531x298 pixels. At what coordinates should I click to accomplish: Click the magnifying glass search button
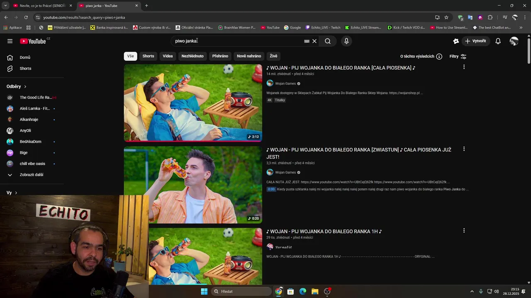(328, 41)
